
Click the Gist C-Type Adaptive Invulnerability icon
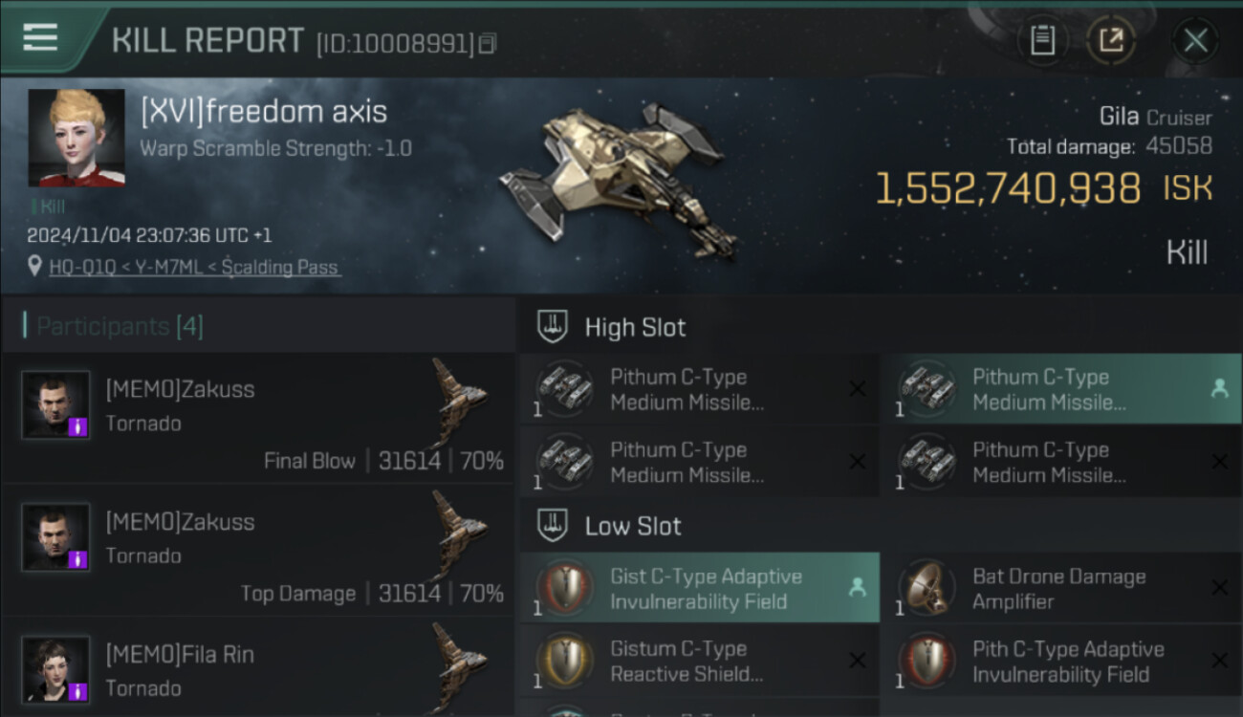(564, 589)
